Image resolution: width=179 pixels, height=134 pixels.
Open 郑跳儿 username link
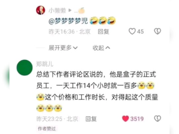coord(45,64)
